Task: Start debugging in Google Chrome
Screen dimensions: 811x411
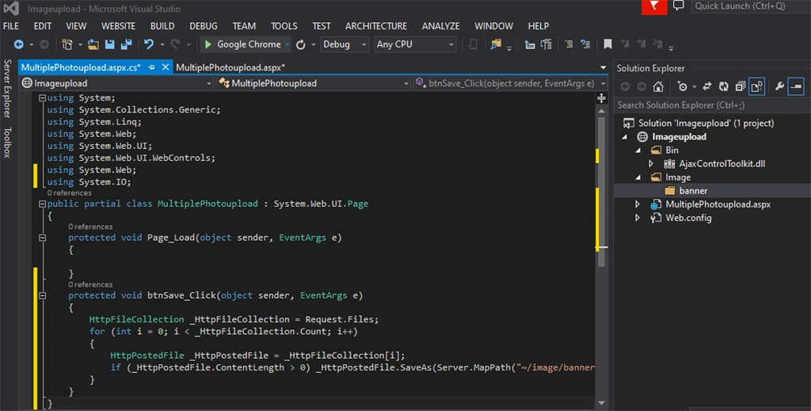Action: pos(243,44)
